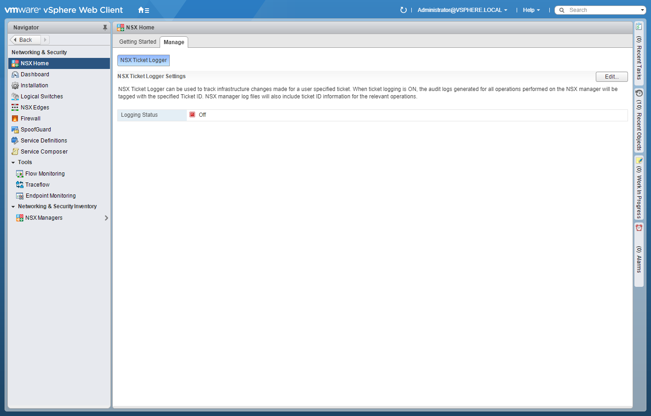Screen dimensions: 651x416
Task: Open the Help dropdown menu
Action: [x=531, y=10]
